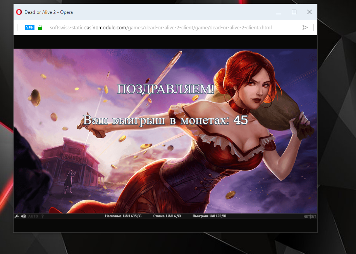
Task: Focus the address bar URL field
Action: coord(161,27)
